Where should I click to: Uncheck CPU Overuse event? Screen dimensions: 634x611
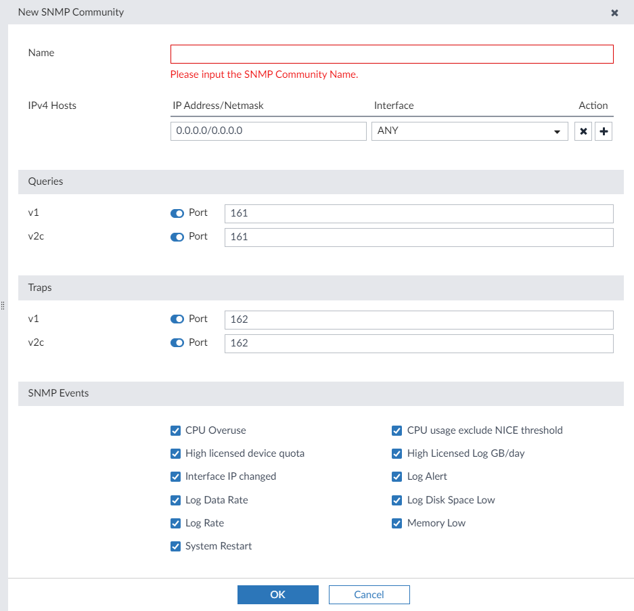pos(175,430)
